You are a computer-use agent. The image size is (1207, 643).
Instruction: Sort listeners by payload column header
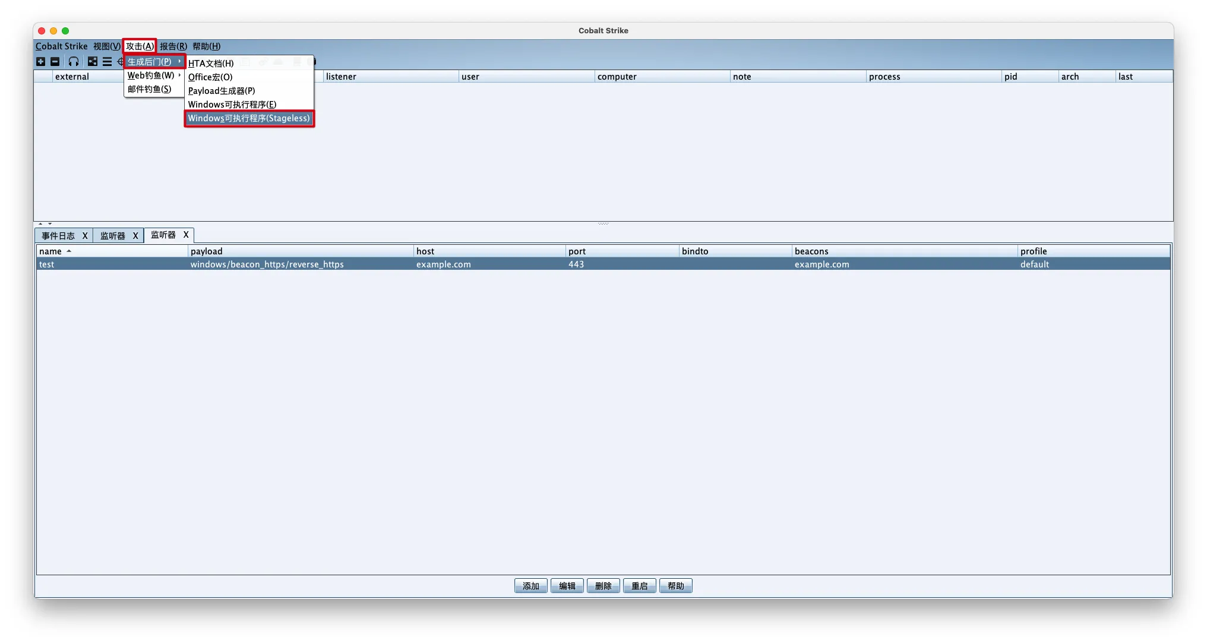point(301,251)
